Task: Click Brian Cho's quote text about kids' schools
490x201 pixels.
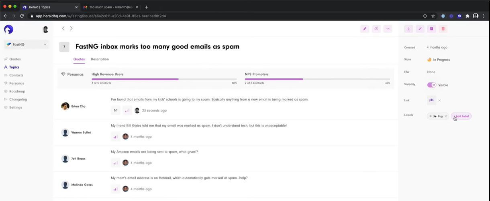Action: [209, 99]
